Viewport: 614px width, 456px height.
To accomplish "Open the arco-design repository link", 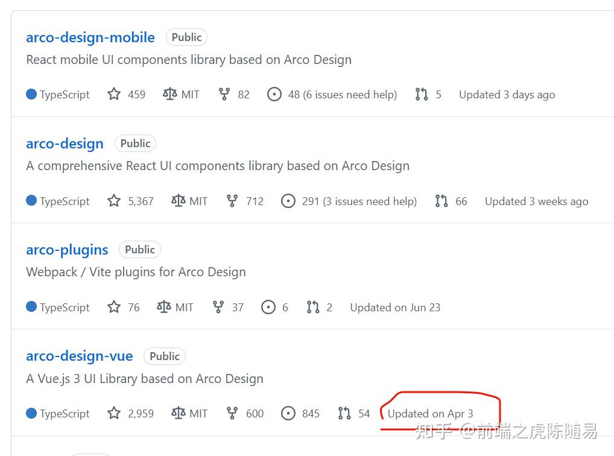I will pos(65,144).
